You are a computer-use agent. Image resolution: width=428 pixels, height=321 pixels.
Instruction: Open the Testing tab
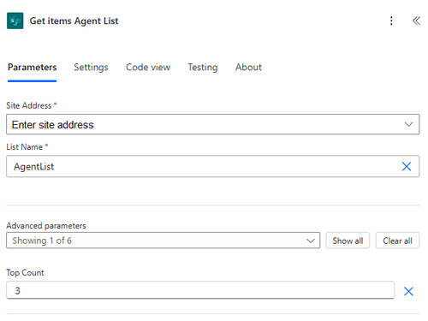pos(203,68)
